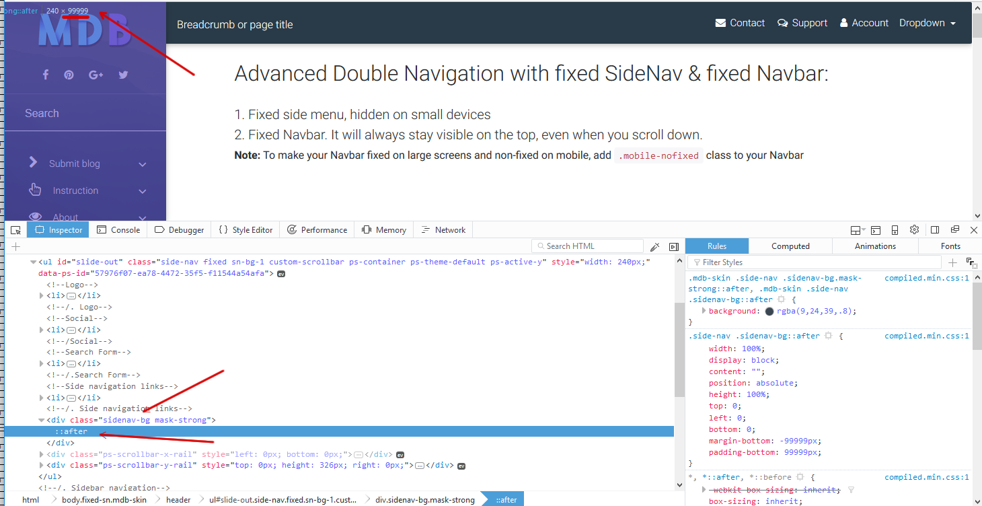982x506 pixels.
Task: Add new CSS rule plus icon
Action: [952, 262]
